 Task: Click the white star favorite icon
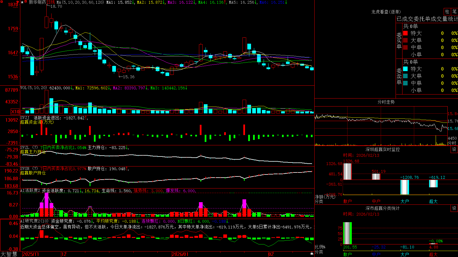point(22,2)
